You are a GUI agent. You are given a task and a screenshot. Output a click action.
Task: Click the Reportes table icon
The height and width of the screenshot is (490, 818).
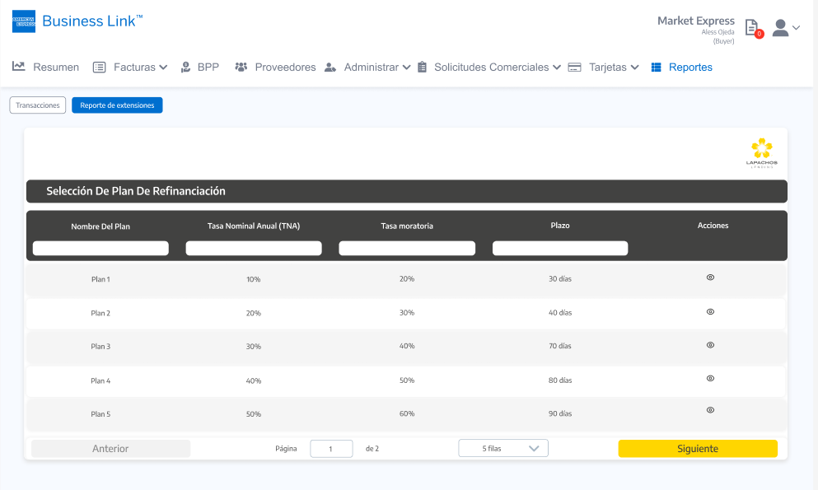(x=657, y=68)
